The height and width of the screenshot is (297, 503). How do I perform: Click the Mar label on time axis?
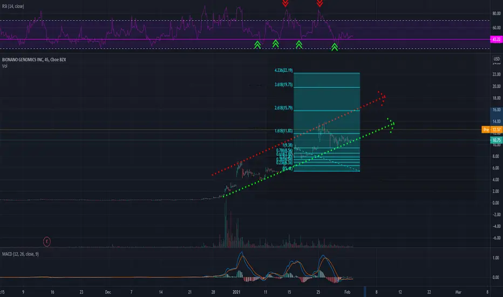[458, 292]
